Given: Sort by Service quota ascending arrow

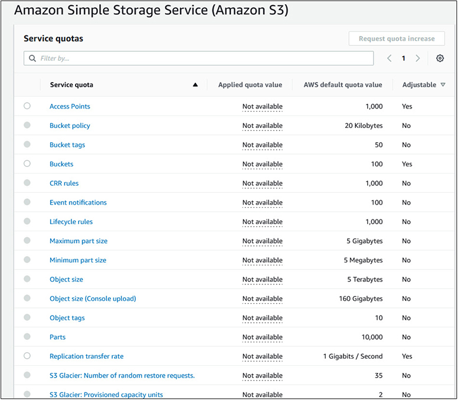Looking at the screenshot, I should pos(195,85).
